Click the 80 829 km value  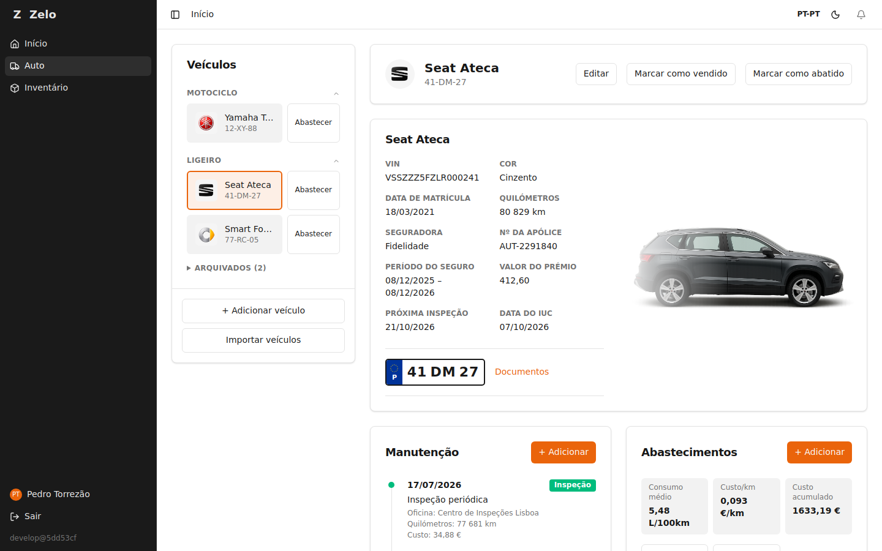(522, 212)
